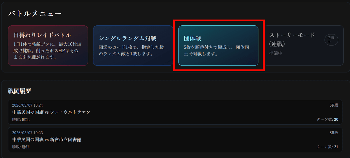Click the バトルメニュー heading
The image size is (350, 158).
(x=34, y=14)
